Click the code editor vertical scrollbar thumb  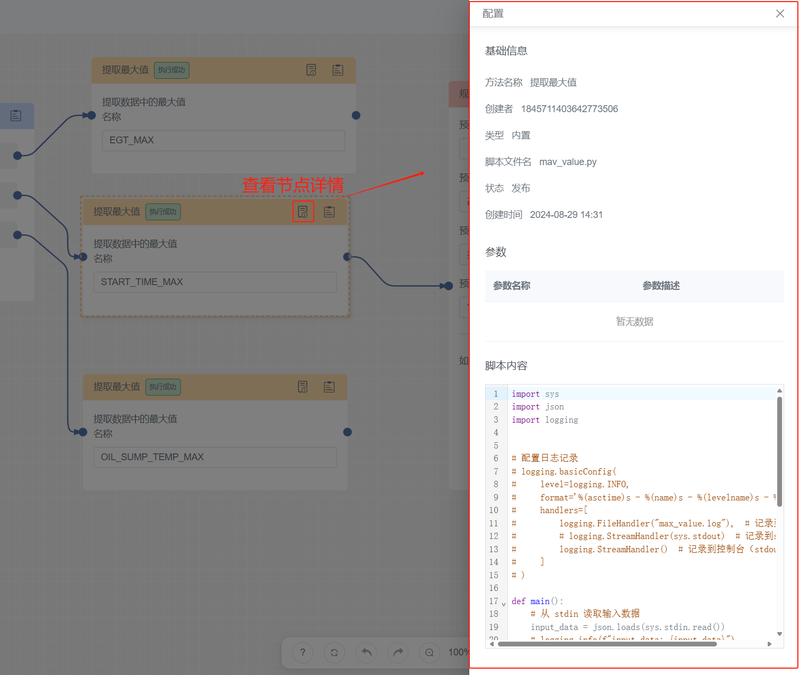point(779,451)
